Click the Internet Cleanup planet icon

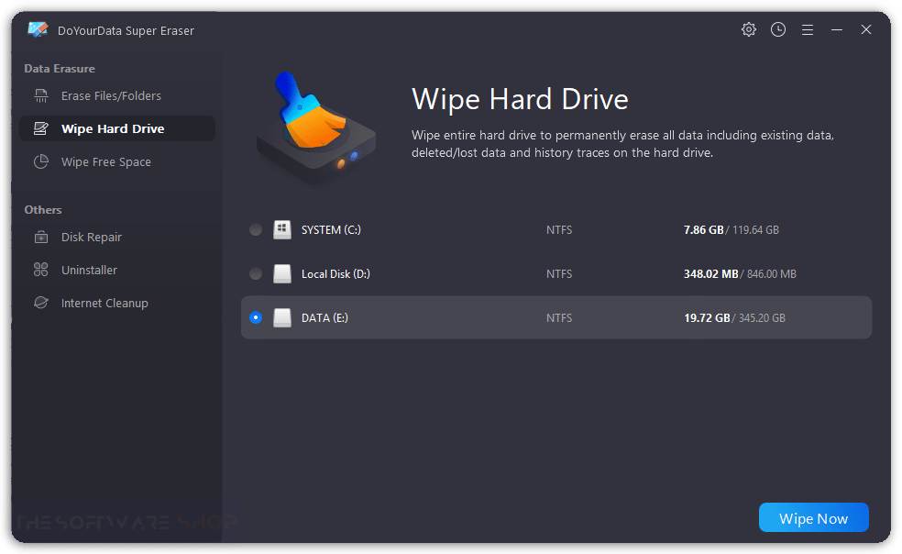point(41,303)
